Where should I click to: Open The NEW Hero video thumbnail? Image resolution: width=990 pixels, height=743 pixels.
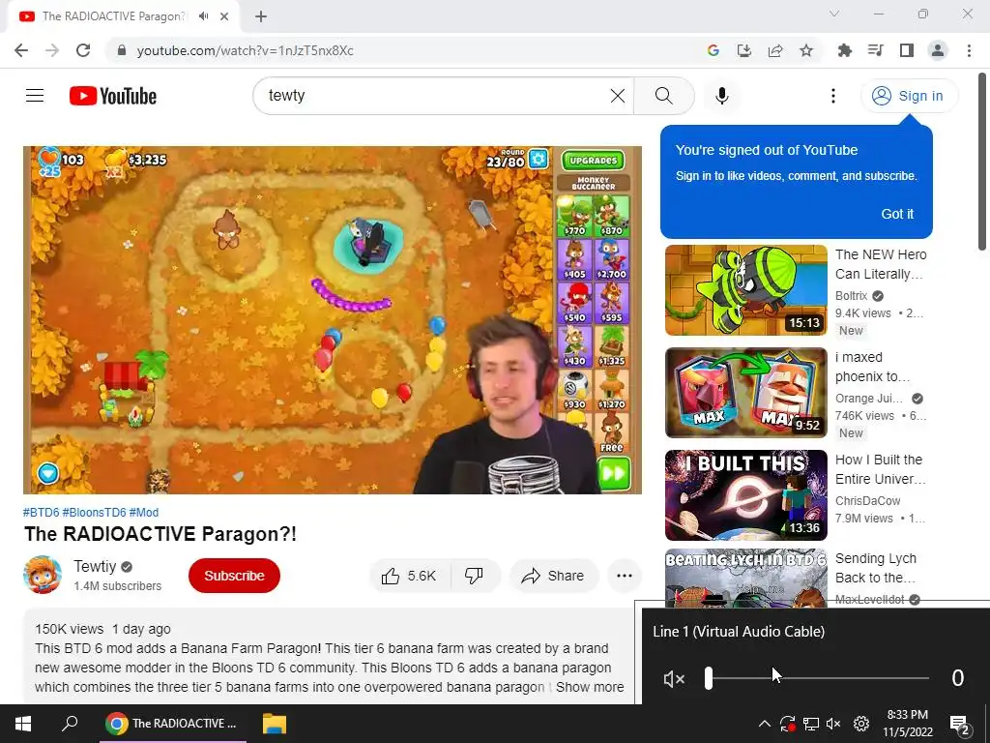(x=745, y=290)
